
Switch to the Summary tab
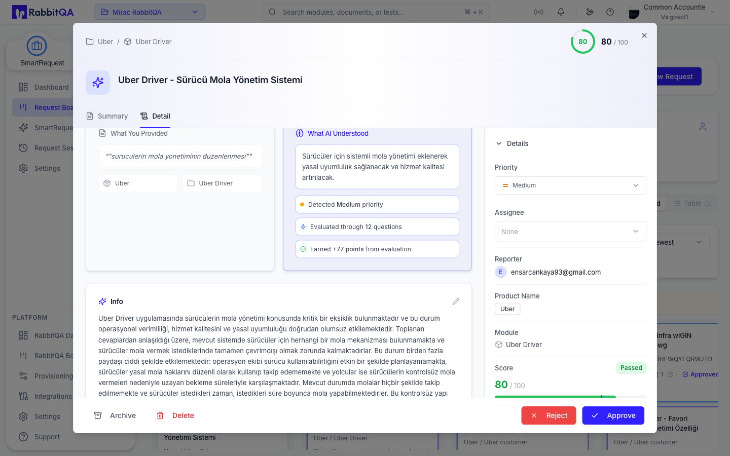(107, 116)
